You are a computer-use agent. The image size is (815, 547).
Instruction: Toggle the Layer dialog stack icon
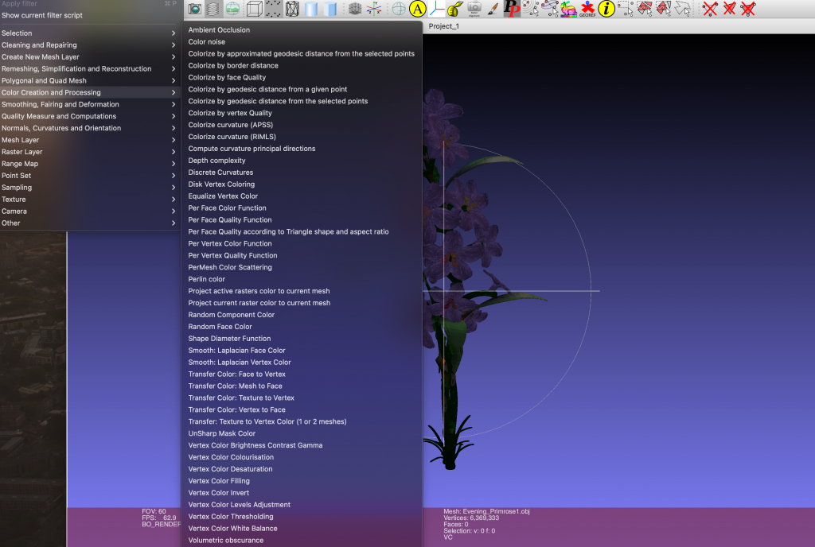[x=212, y=8]
